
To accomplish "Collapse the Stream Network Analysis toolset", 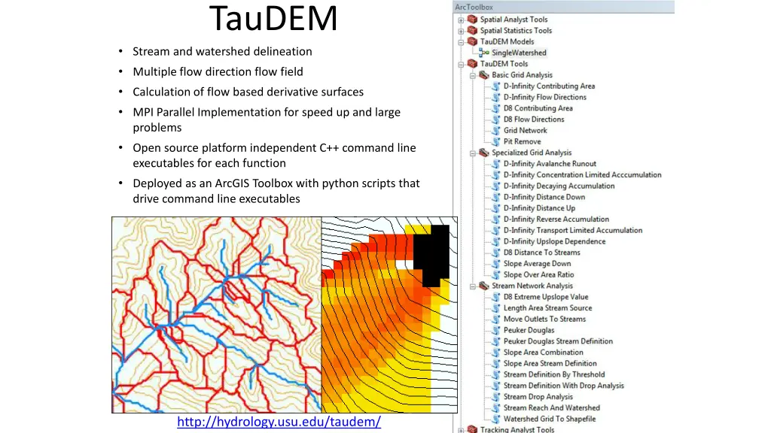I will 473,286.
